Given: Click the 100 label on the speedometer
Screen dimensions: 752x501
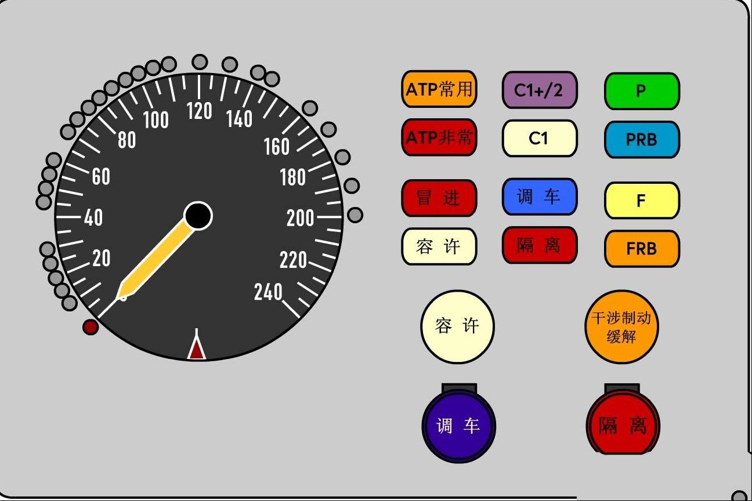Looking at the screenshot, I should (156, 120).
